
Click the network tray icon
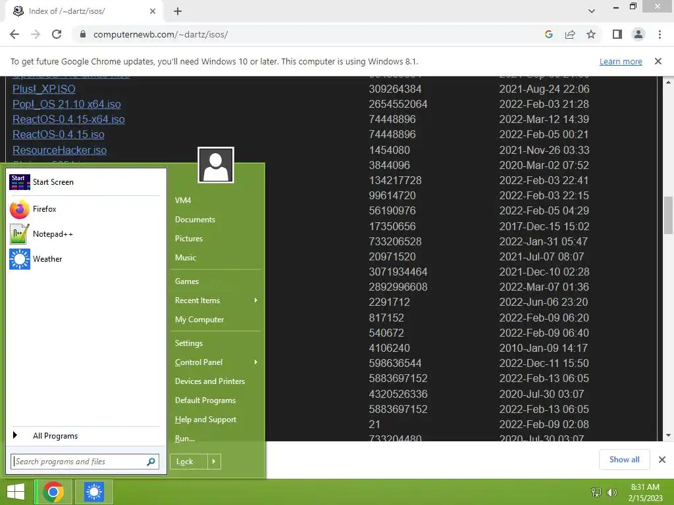pyautogui.click(x=596, y=492)
